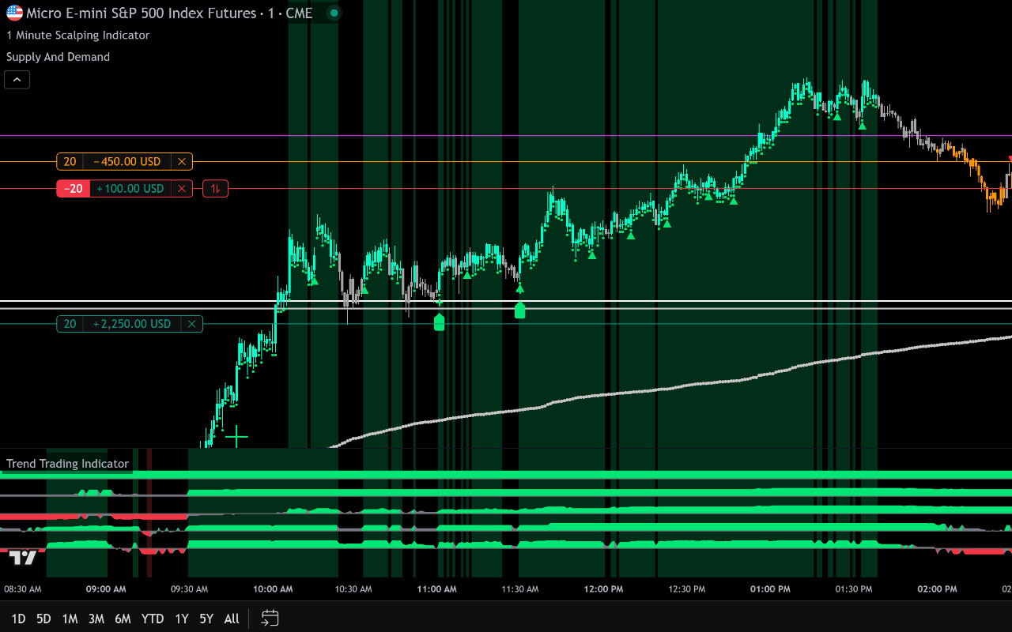Viewport: 1012px width, 632px height.
Task: Click the 1 Minute Scalping Indicator label
Action: (77, 35)
